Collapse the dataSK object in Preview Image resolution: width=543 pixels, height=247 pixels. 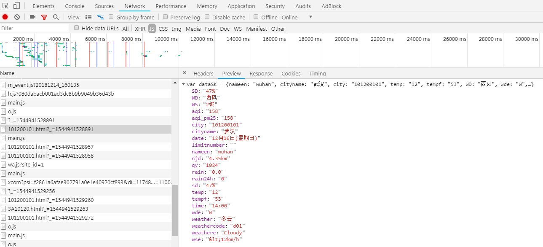(x=183, y=84)
